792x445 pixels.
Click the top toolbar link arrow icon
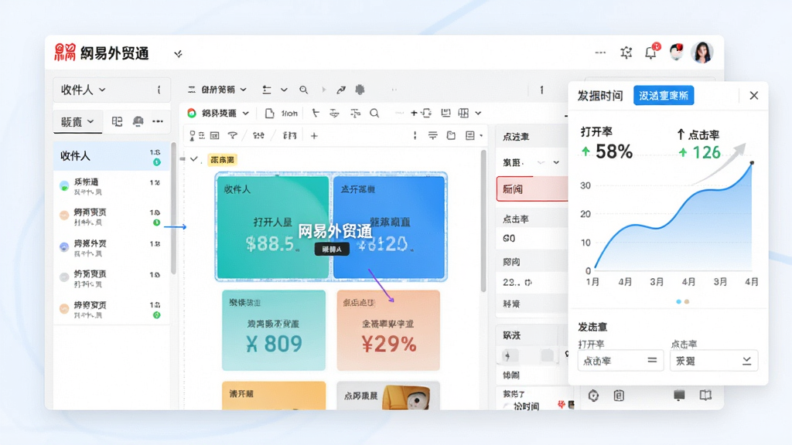pyautogui.click(x=341, y=90)
